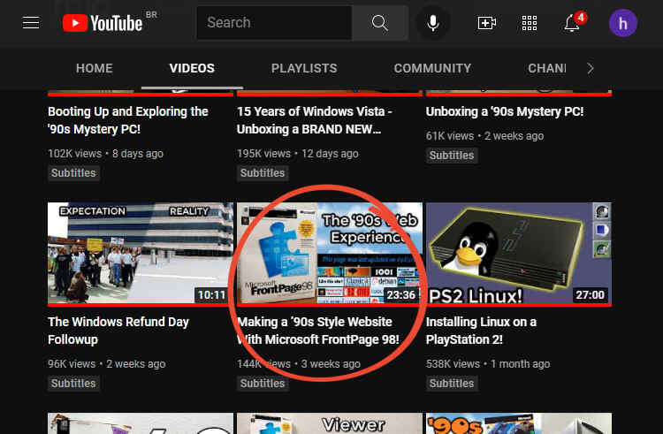The height and width of the screenshot is (434, 663).
Task: Focus the Search input field
Action: click(274, 23)
